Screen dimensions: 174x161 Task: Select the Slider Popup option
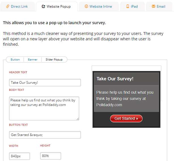point(54,60)
